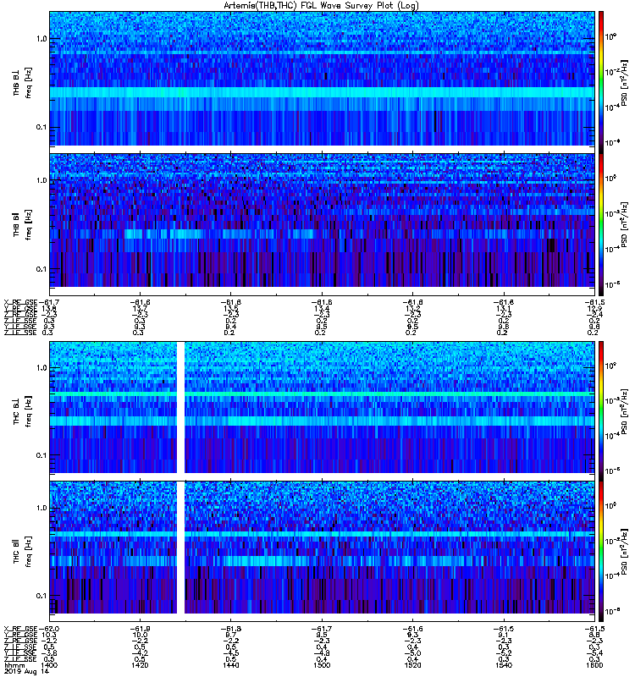Click the PSD color bar beside THC B-parallel panel
Viewport: 635px width, 677px height.
click(601, 552)
